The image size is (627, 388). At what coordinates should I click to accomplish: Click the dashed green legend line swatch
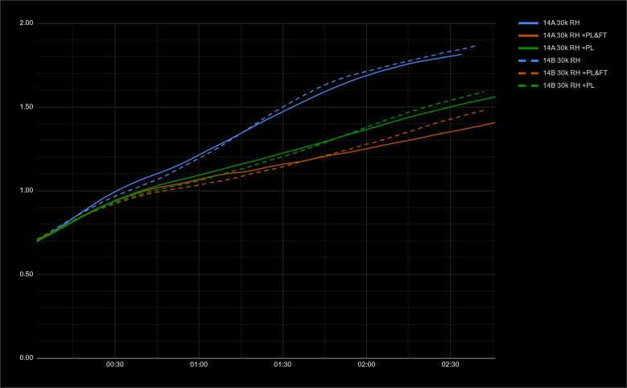click(527, 85)
